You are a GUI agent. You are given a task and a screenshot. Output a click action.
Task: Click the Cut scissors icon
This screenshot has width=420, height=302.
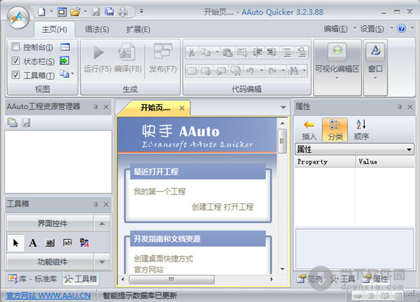(191, 52)
